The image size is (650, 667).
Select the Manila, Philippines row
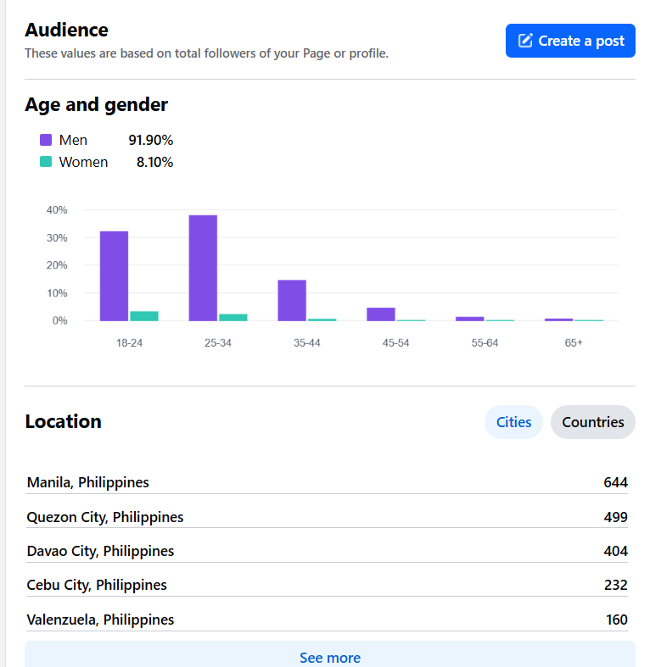click(327, 482)
